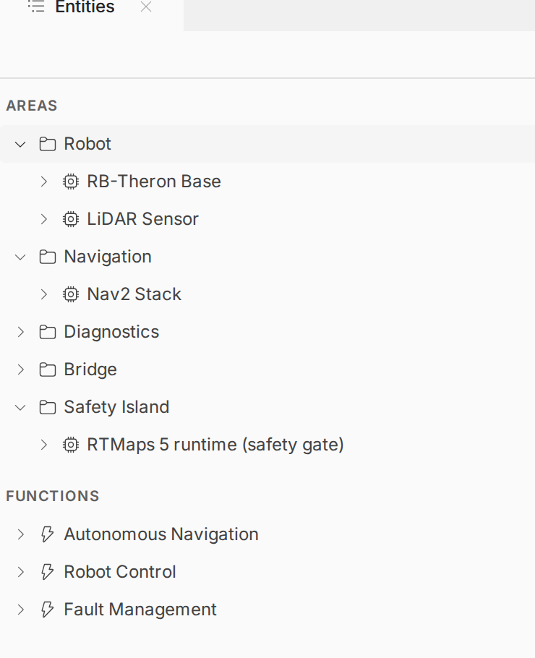Collapse the Robot area
The height and width of the screenshot is (658, 535).
tap(20, 145)
